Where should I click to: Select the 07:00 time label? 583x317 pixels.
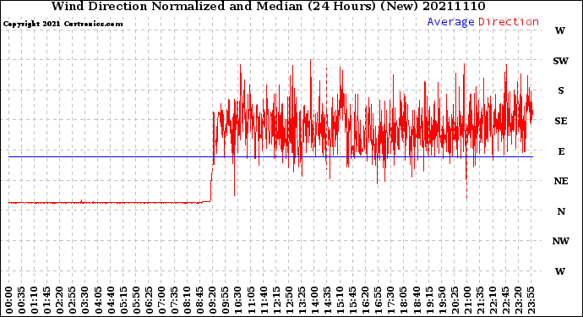[161, 300]
